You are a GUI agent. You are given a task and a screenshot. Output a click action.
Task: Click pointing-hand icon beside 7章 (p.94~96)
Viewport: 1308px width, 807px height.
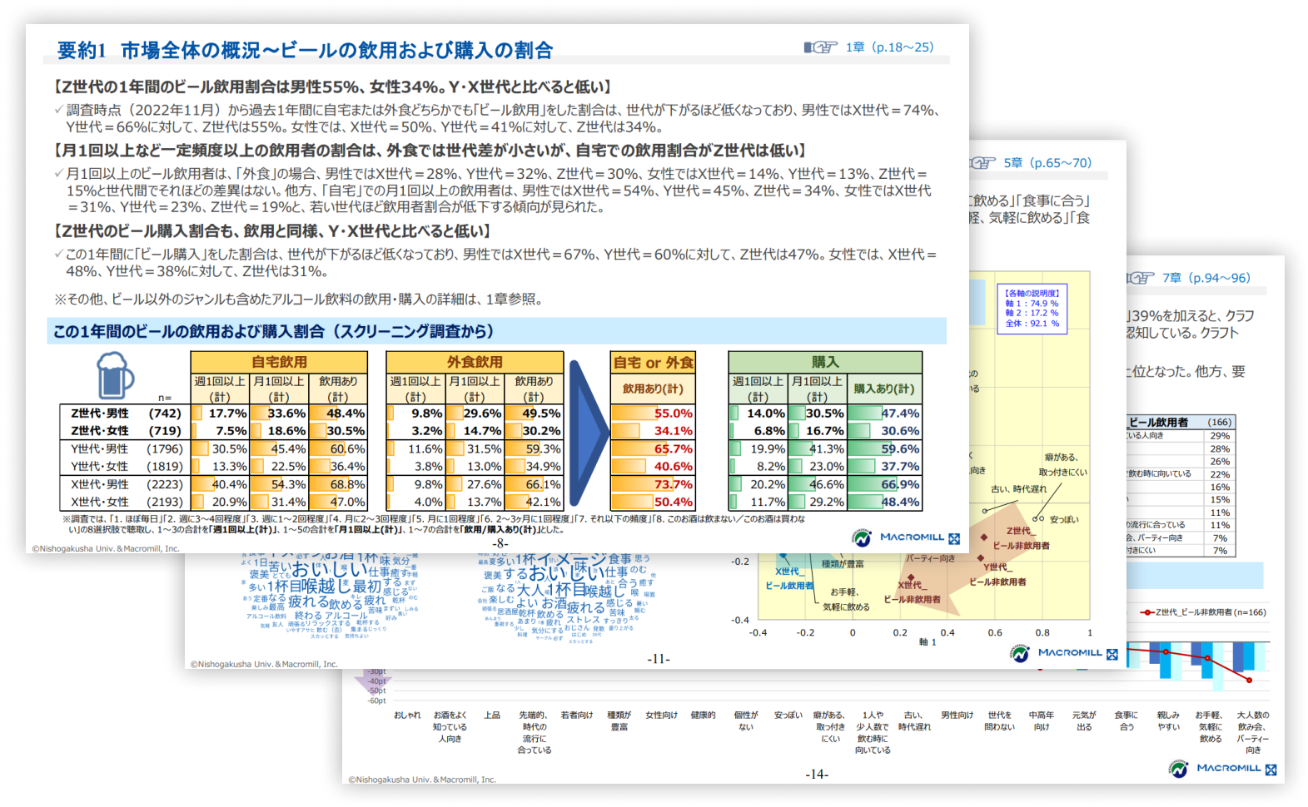pyautogui.click(x=1140, y=278)
